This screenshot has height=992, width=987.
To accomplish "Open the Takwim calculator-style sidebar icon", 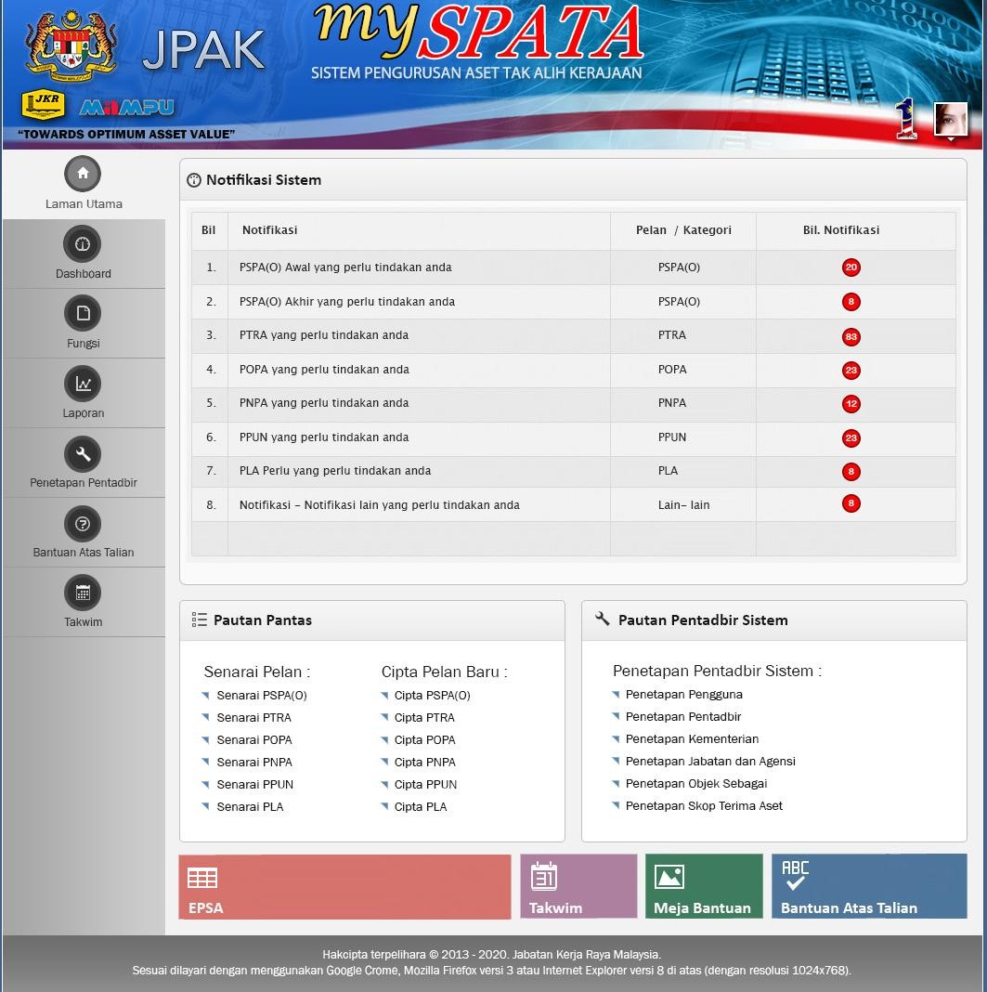I will pos(82,592).
